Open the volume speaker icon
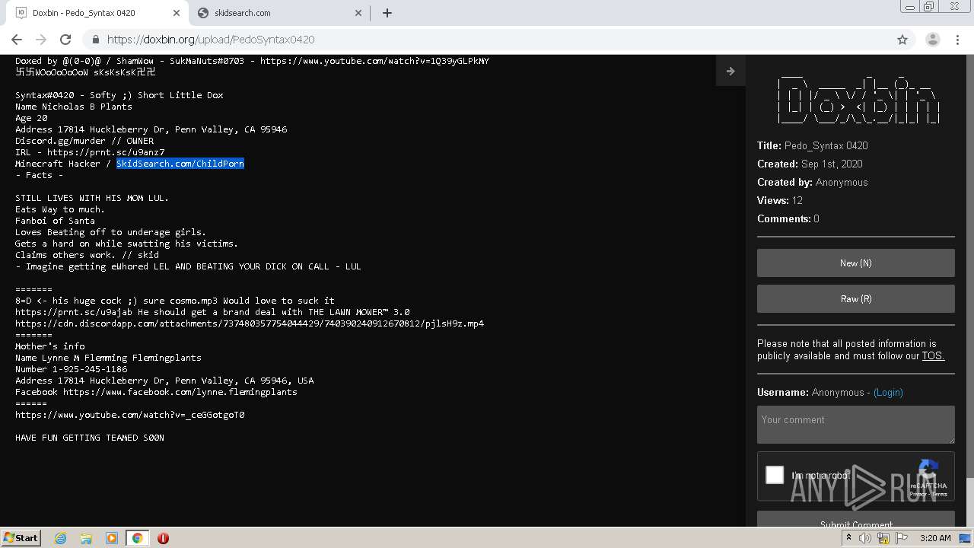Image resolution: width=974 pixels, height=548 pixels. point(865,537)
